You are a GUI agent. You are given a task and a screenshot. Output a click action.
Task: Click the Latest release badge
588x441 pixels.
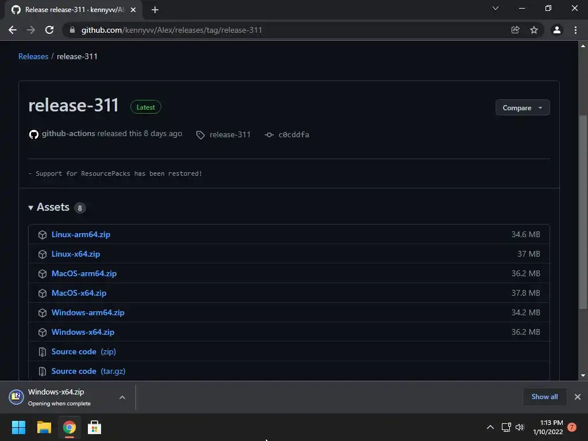145,107
